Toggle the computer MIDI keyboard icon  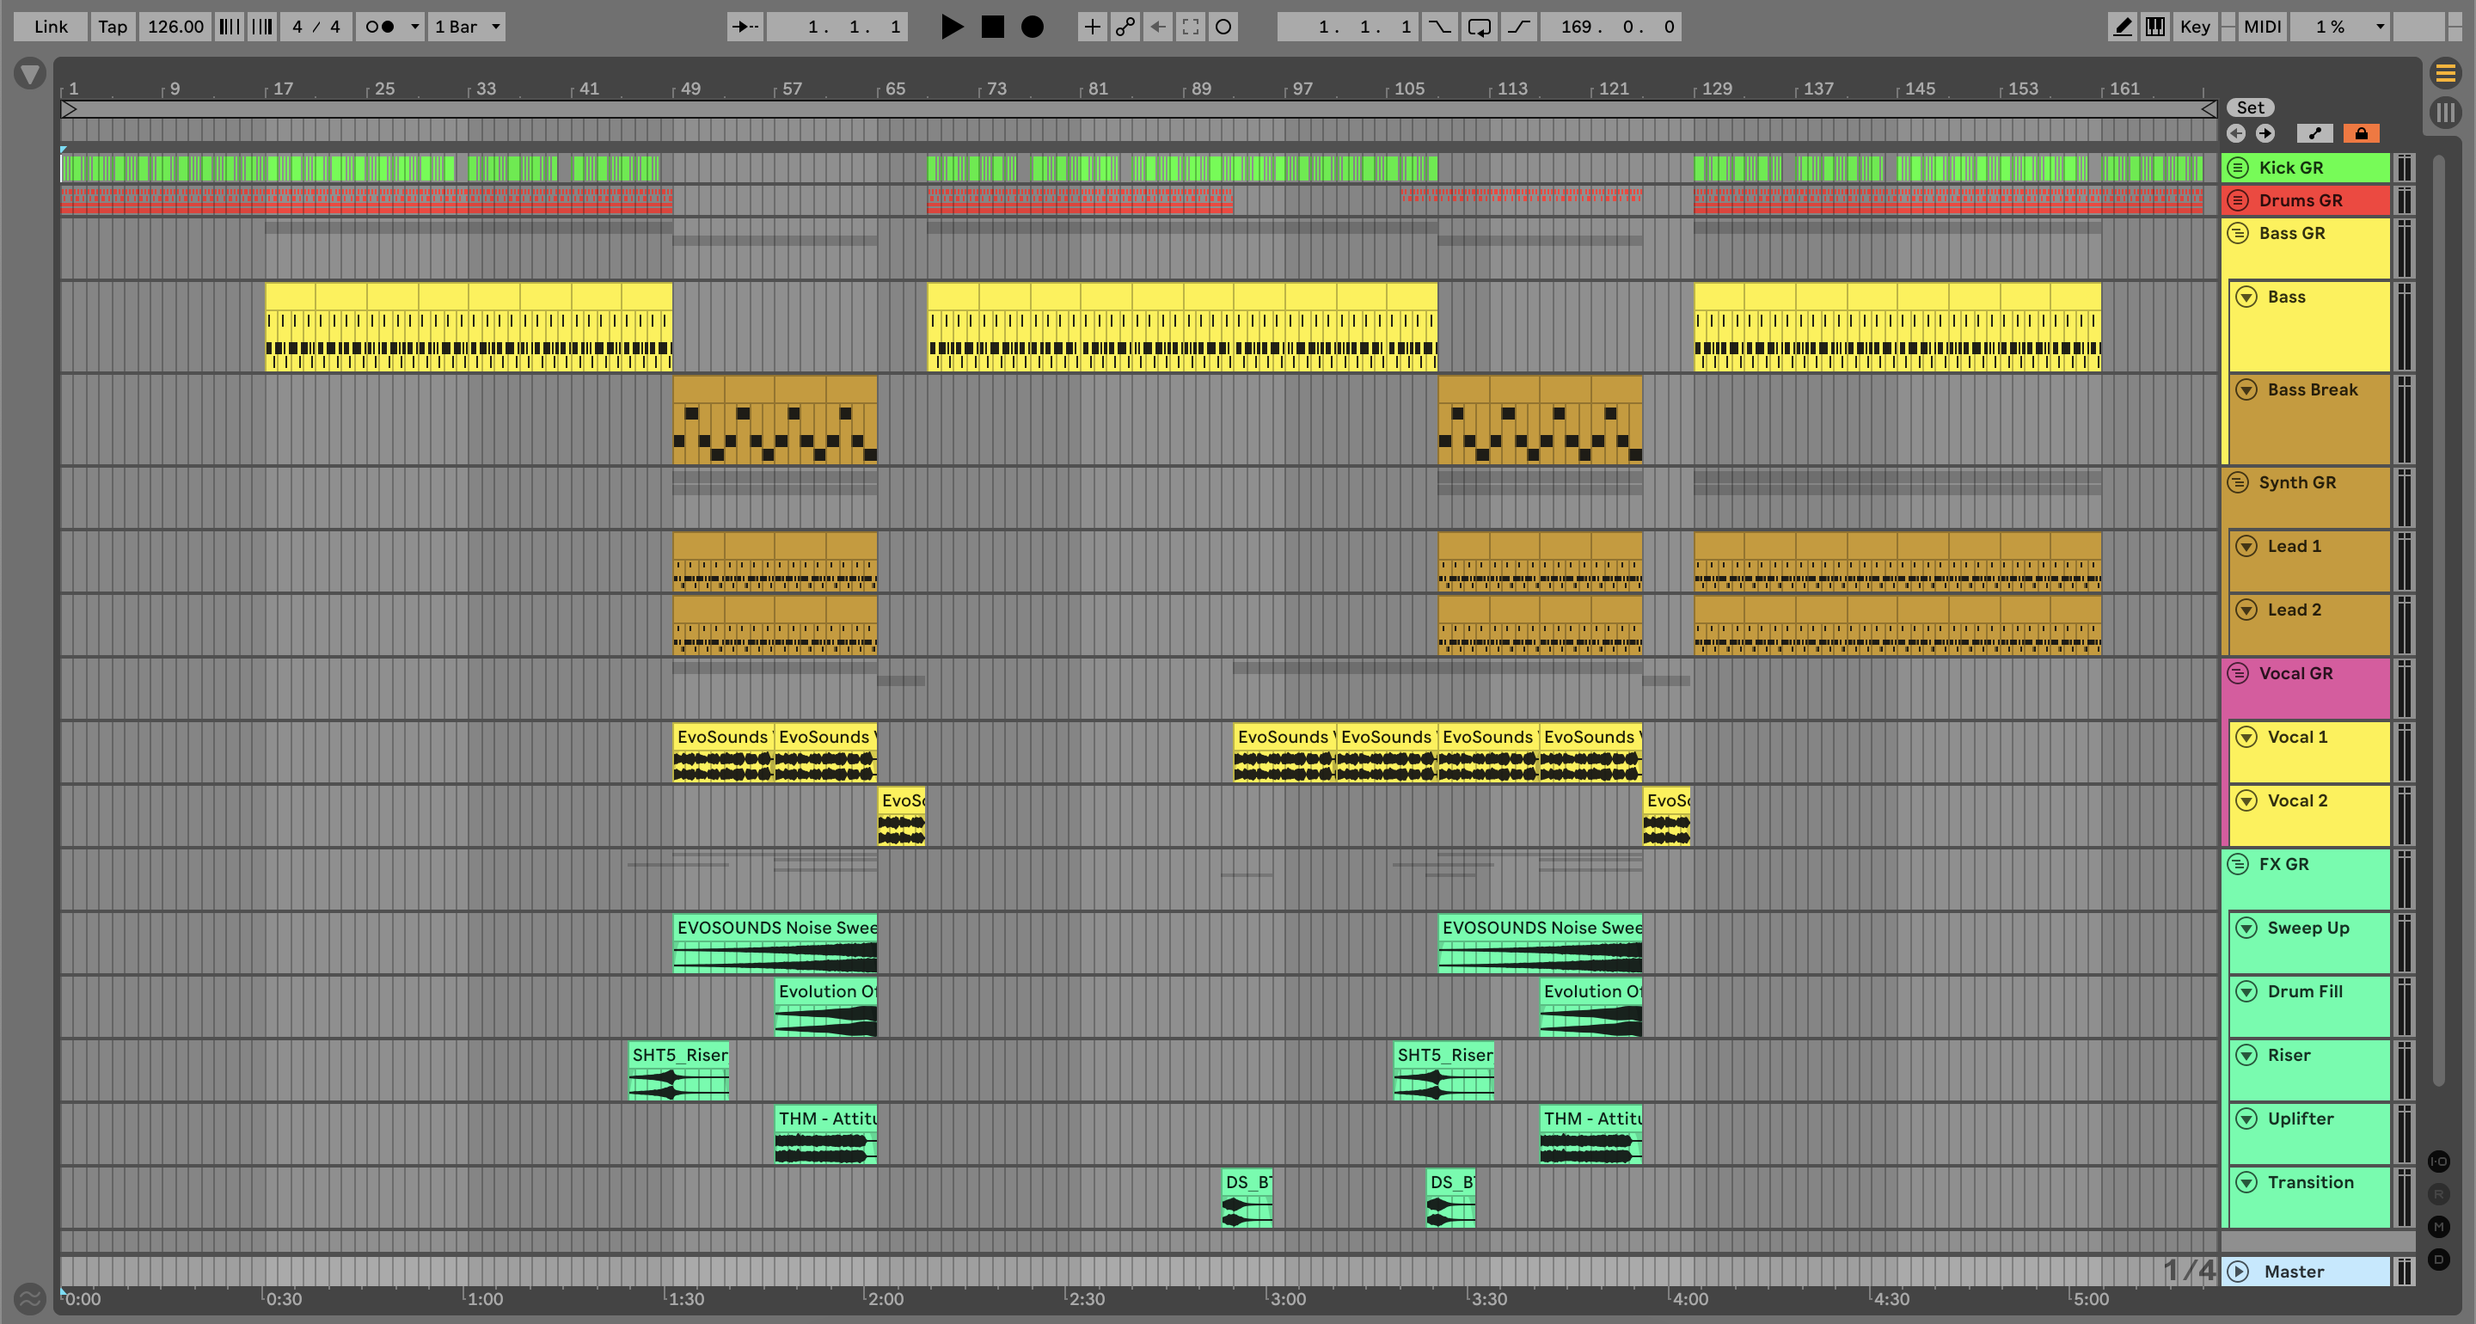pos(2155,27)
